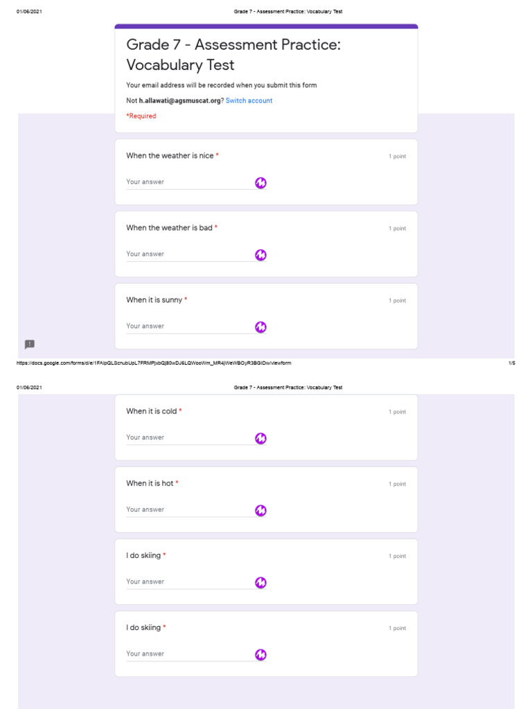Click the email address h.allawati@agsmuscat.org
This screenshot has width=532, height=709.
point(179,101)
